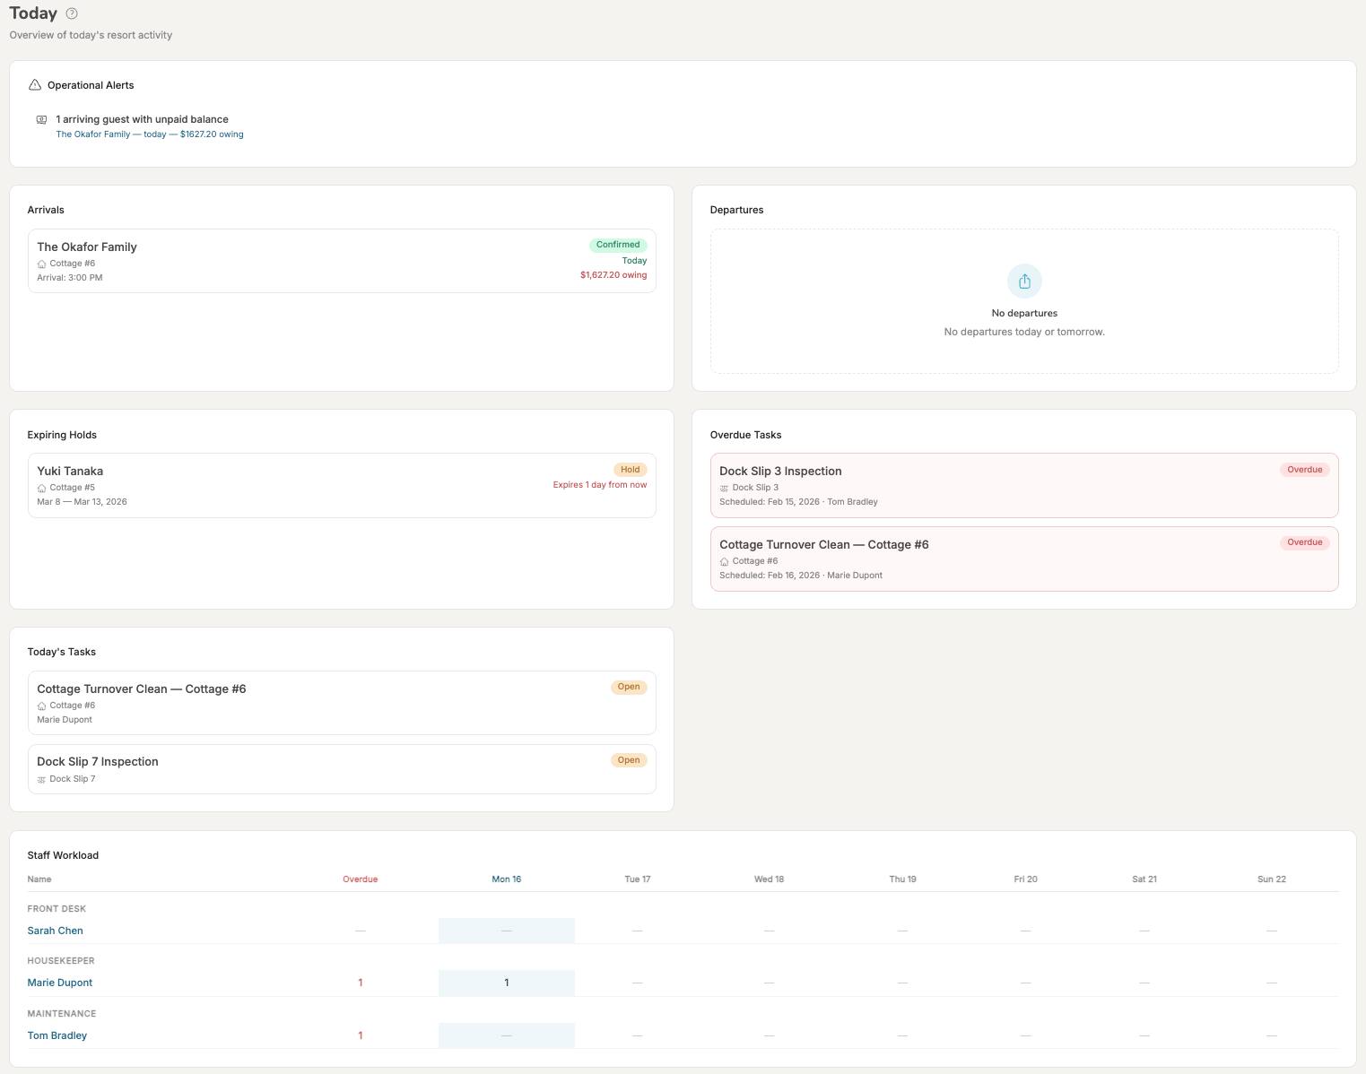Open Marie Dupont's staff profile
This screenshot has height=1074, width=1366.
pos(59,983)
